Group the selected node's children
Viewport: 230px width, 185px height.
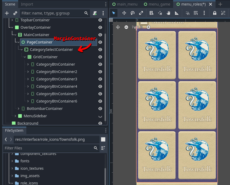click(x=223, y=13)
